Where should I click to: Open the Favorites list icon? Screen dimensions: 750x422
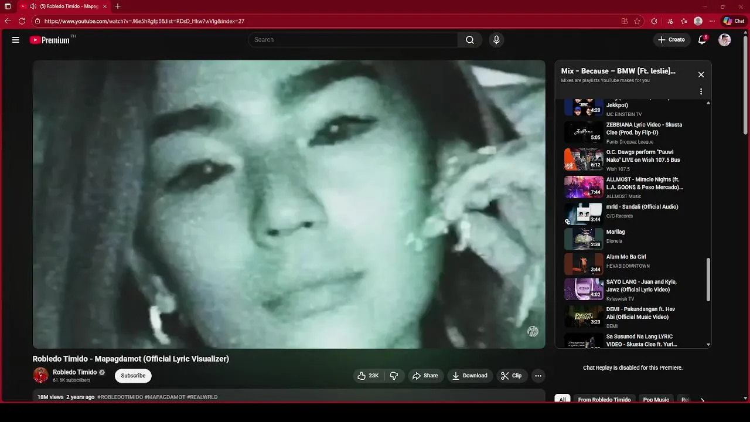click(684, 21)
